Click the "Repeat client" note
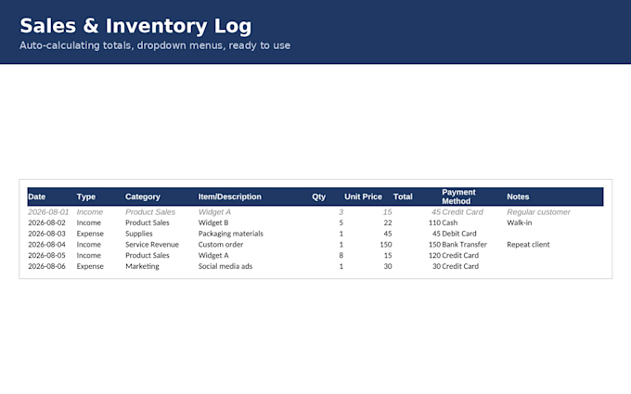This screenshot has width=631, height=394. click(528, 245)
